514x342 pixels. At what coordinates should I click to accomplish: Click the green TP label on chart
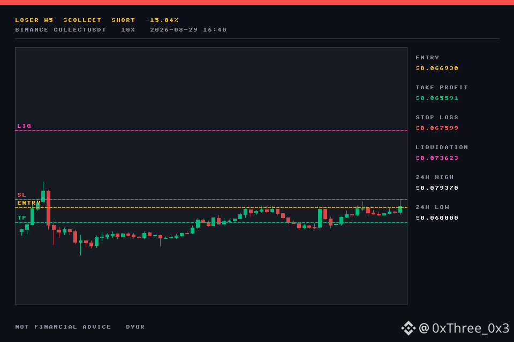click(21, 217)
